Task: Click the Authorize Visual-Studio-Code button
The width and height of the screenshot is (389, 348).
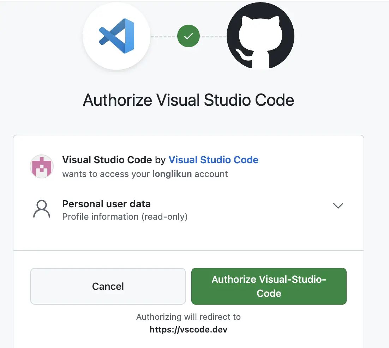Action: (x=269, y=286)
